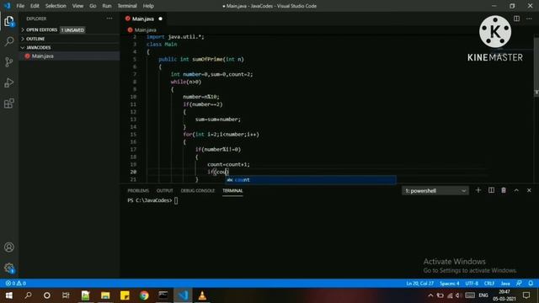Image resolution: width=539 pixels, height=303 pixels.
Task: Open the command prompt icon on the taskbar
Action: tap(163, 295)
